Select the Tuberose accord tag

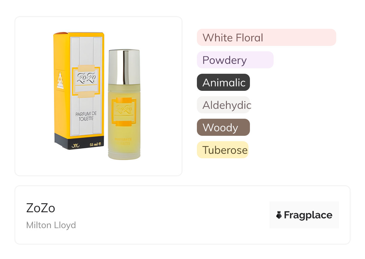[x=223, y=150]
